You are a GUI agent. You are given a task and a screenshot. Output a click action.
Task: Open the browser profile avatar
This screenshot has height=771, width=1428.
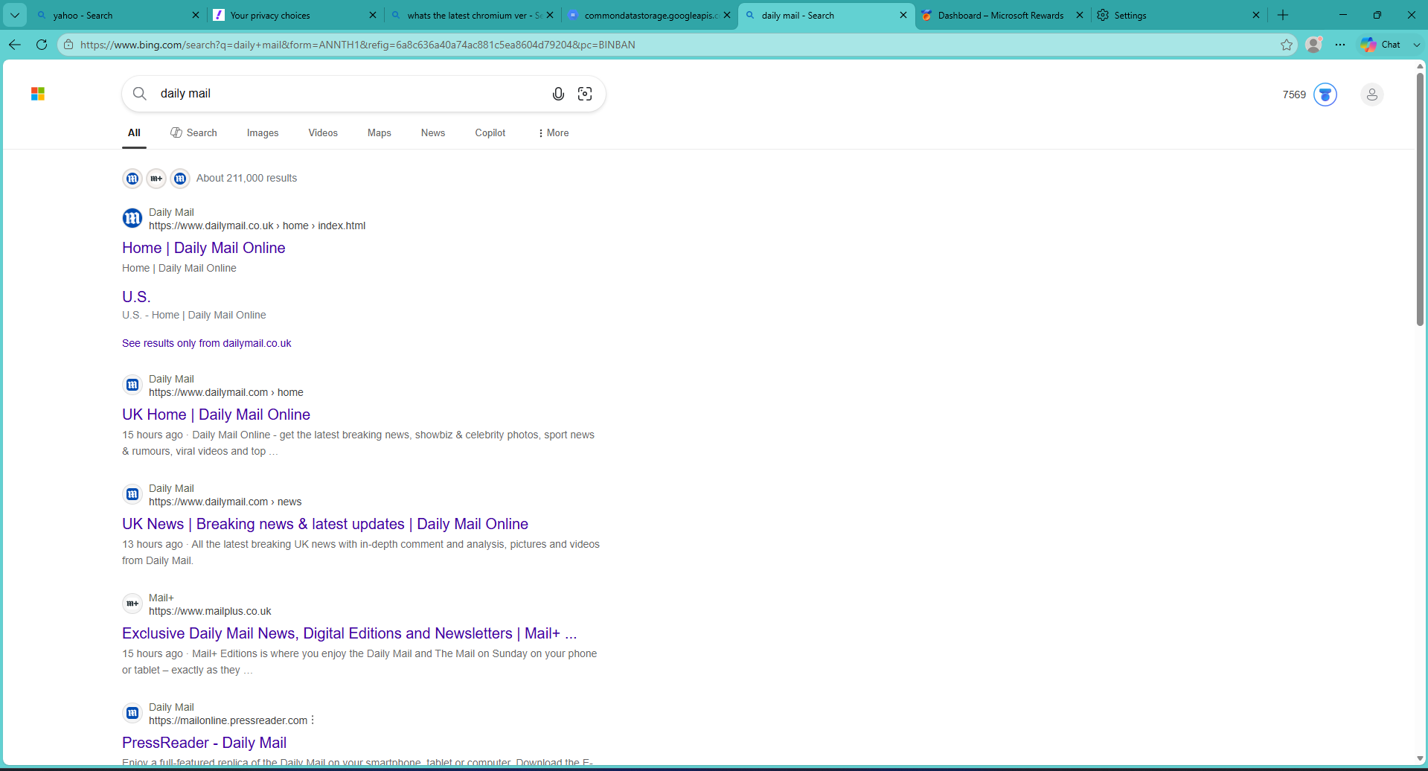[x=1314, y=45]
